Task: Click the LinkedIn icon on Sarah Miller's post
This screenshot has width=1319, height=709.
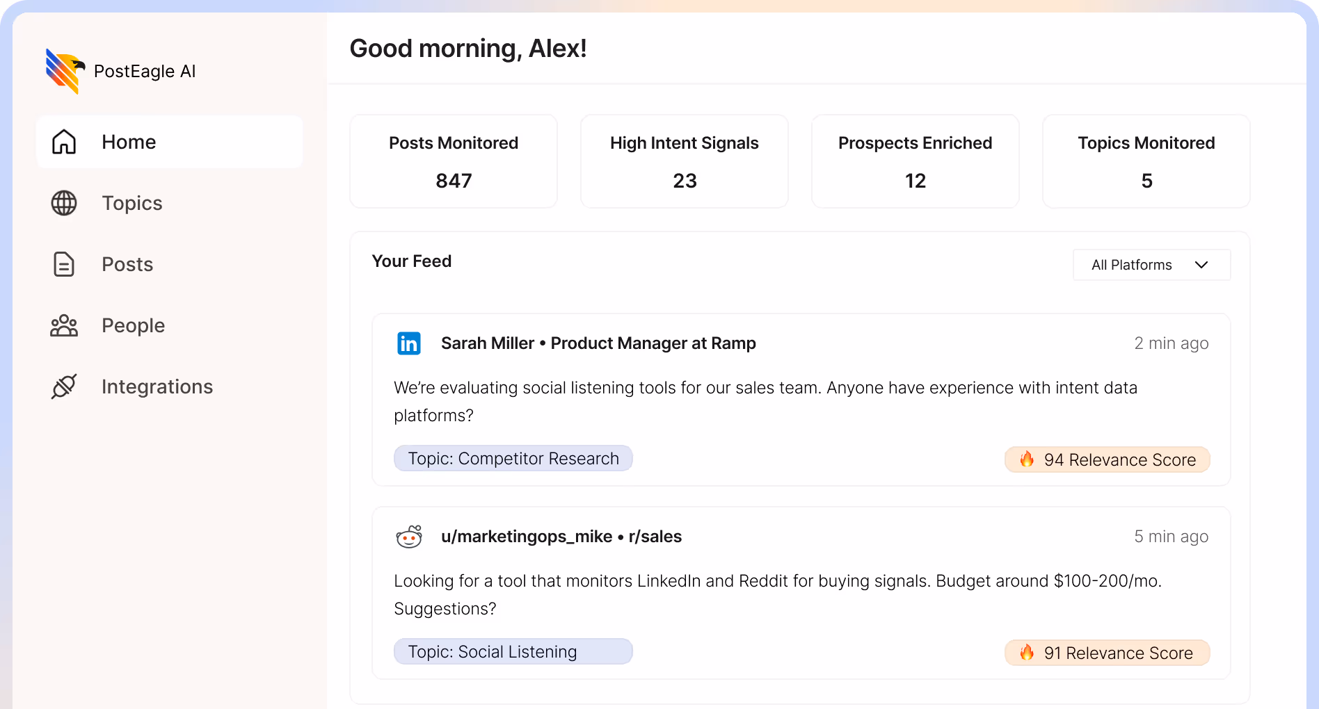Action: point(409,343)
